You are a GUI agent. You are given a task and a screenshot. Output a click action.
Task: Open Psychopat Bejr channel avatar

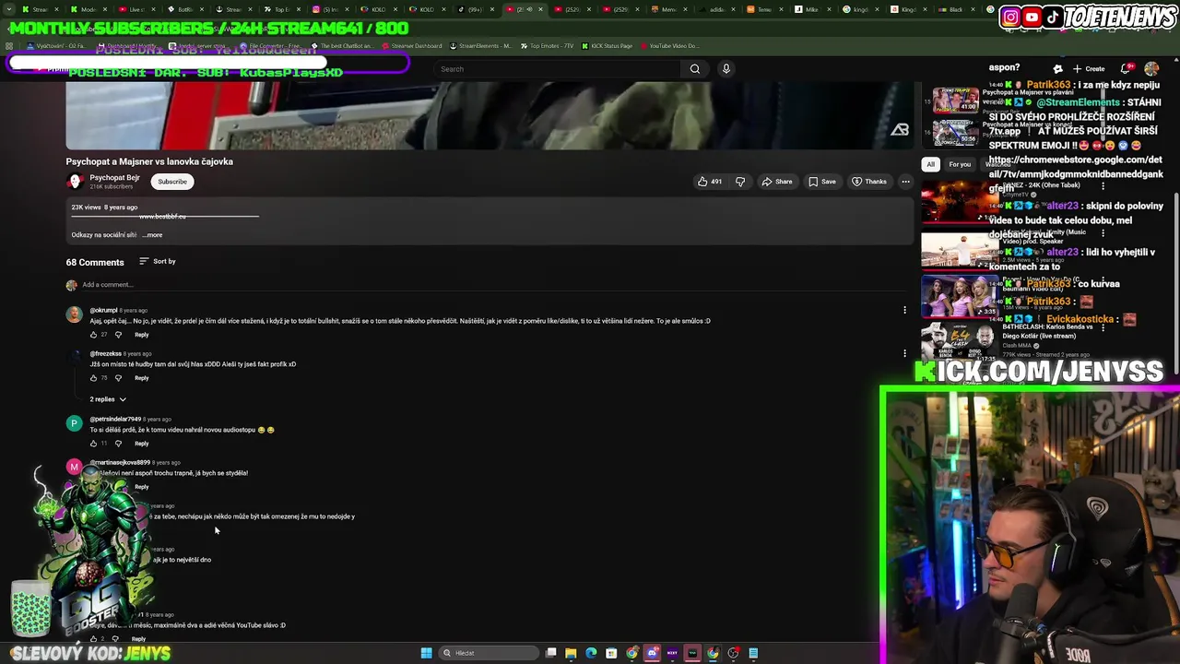75,182
